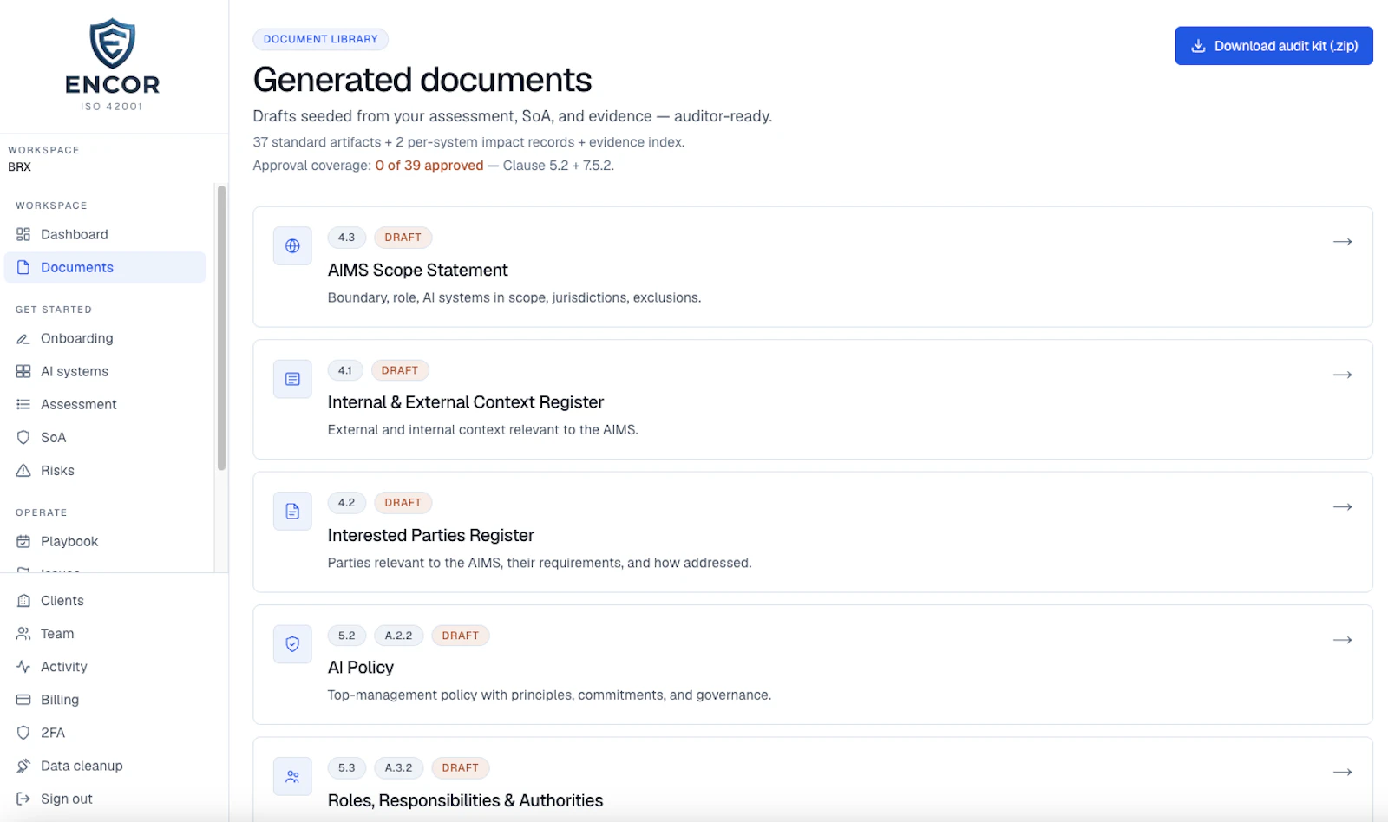Click the 4.2 clause tag

[x=346, y=502]
